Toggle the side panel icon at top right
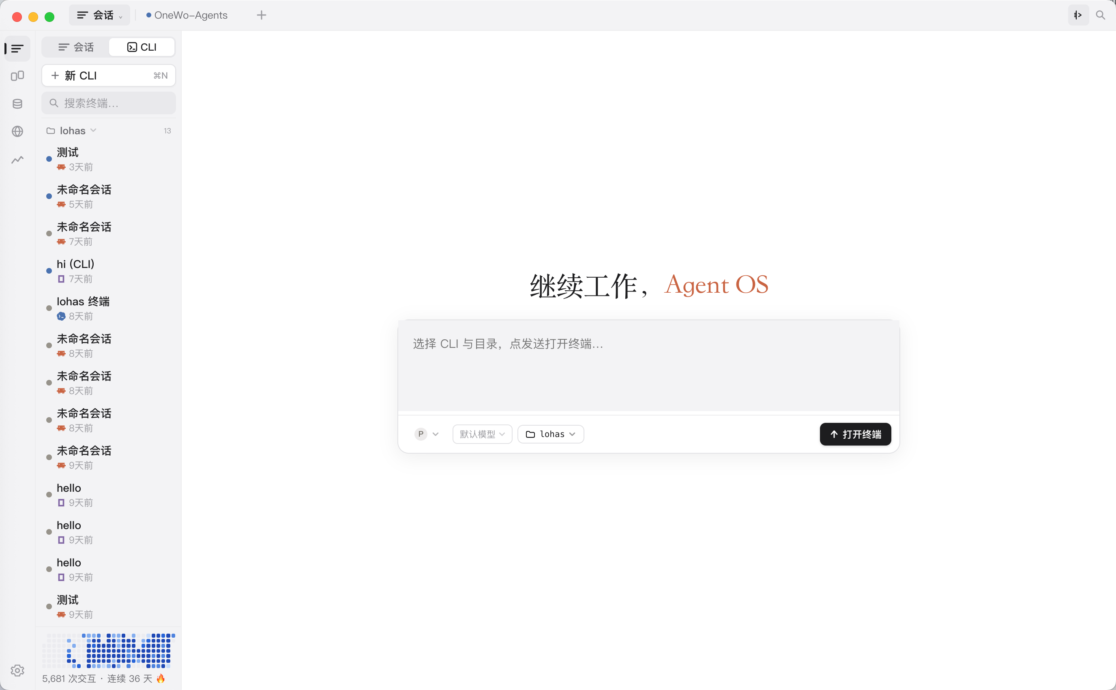The image size is (1116, 690). 1078,15
